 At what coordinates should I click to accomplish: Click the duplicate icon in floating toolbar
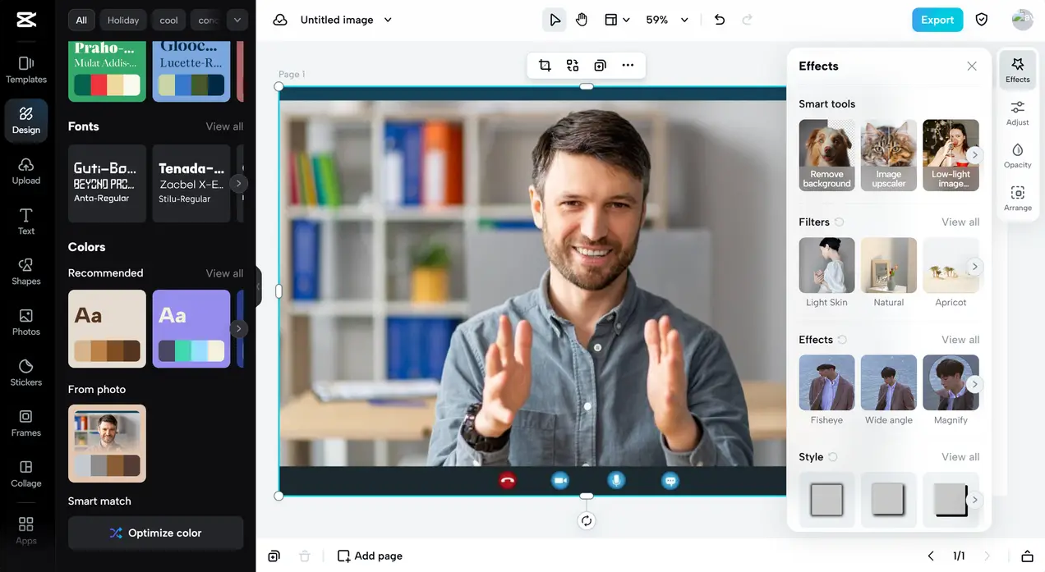(x=601, y=66)
